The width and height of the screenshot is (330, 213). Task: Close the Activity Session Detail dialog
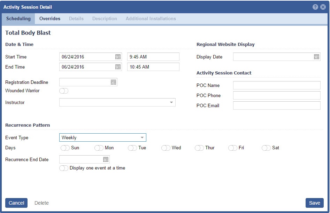pos(323,7)
